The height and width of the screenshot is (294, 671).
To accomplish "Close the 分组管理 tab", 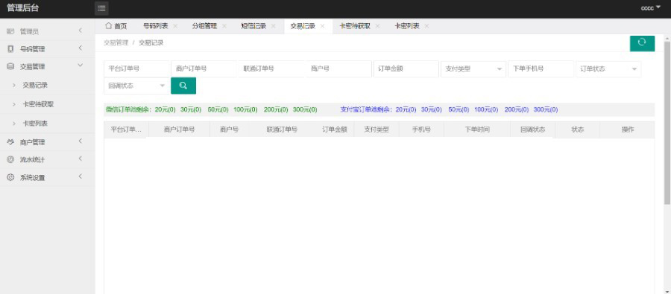I will (x=224, y=27).
